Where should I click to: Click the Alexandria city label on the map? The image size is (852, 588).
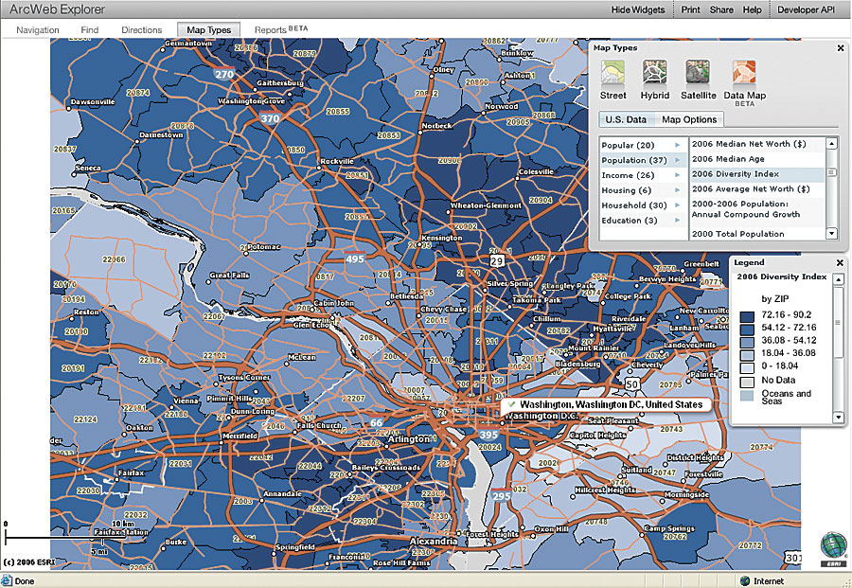[x=434, y=542]
